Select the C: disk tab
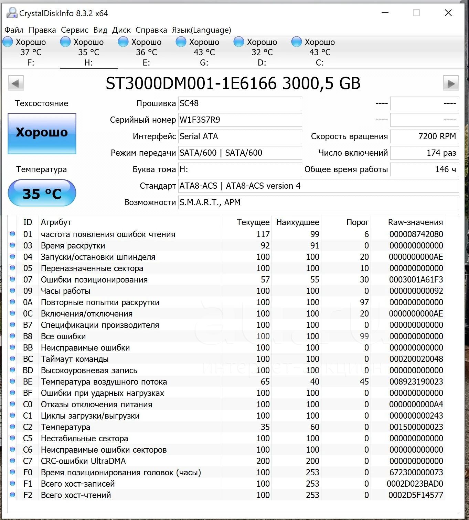469x520 pixels. [x=320, y=52]
